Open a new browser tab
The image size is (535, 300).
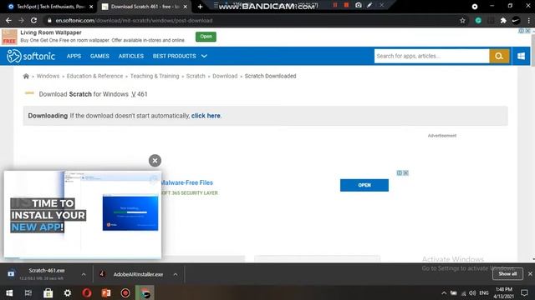pyautogui.click(x=201, y=7)
